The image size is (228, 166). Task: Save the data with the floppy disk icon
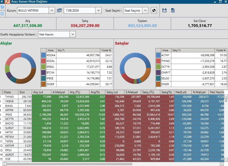click(x=164, y=11)
